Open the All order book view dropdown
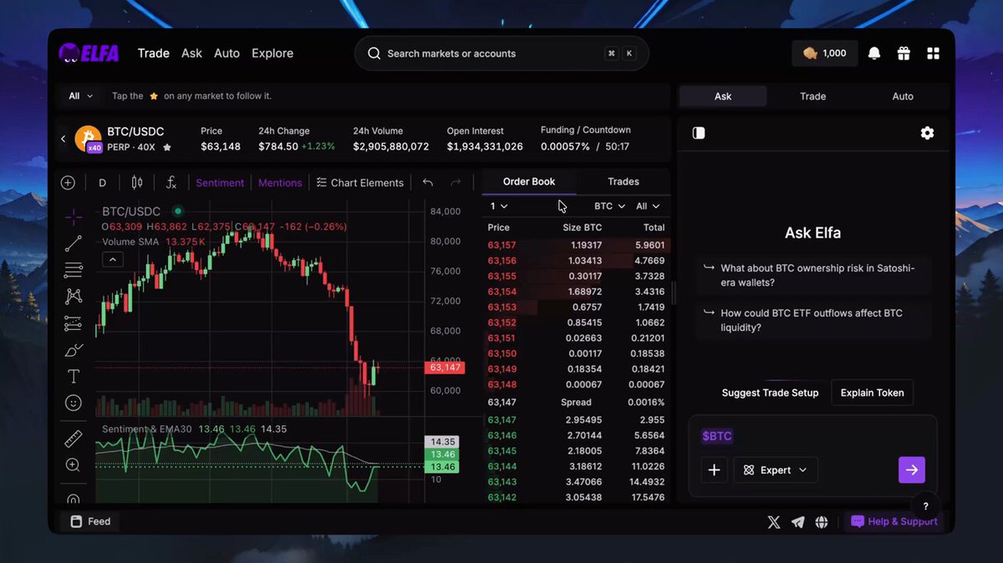 pos(648,206)
